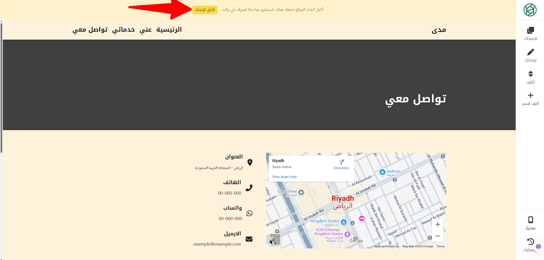The image size is (544, 260).
Task: Open the Pages (الصفحات) panel icon
Action: click(x=530, y=30)
